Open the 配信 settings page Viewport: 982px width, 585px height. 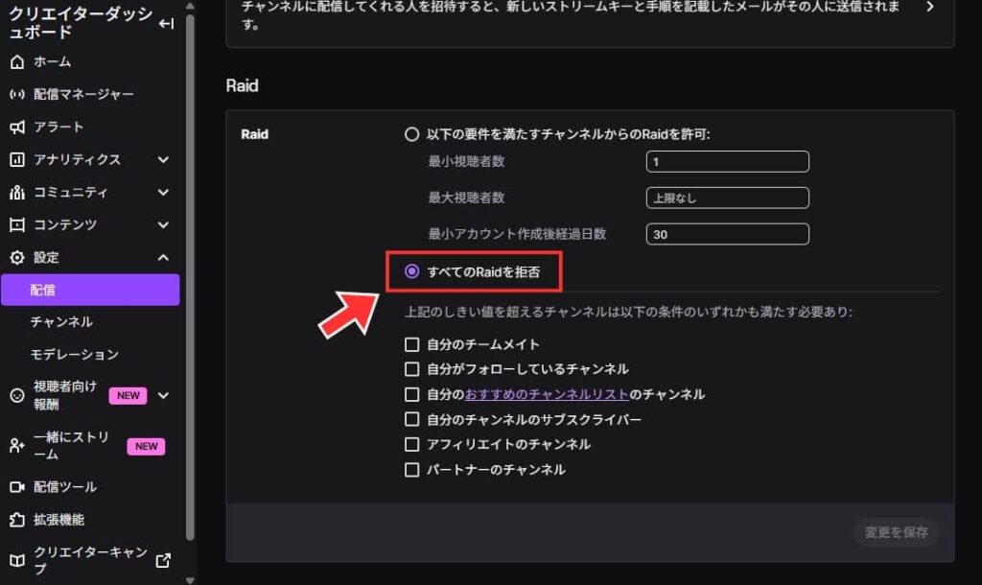(90, 290)
